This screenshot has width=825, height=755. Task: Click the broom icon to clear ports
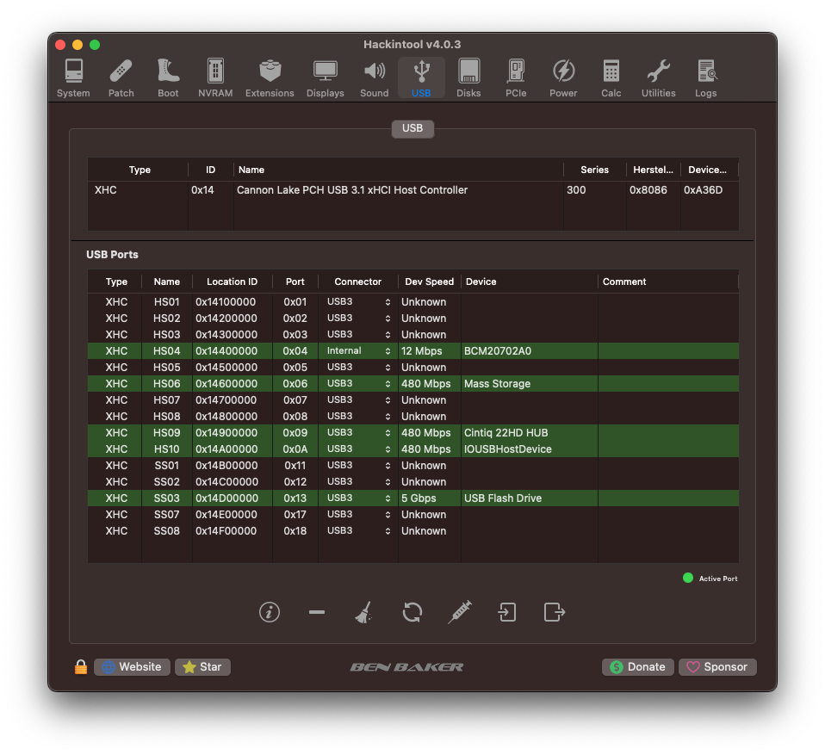click(x=363, y=612)
